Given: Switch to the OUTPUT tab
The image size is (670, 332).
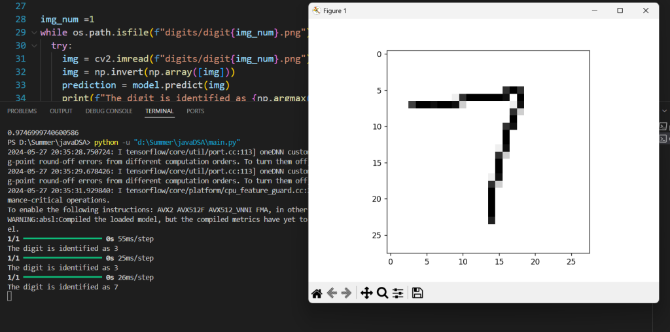Looking at the screenshot, I should pos(61,111).
